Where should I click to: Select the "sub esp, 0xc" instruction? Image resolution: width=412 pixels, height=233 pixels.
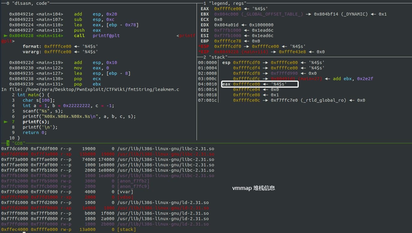pos(92,19)
